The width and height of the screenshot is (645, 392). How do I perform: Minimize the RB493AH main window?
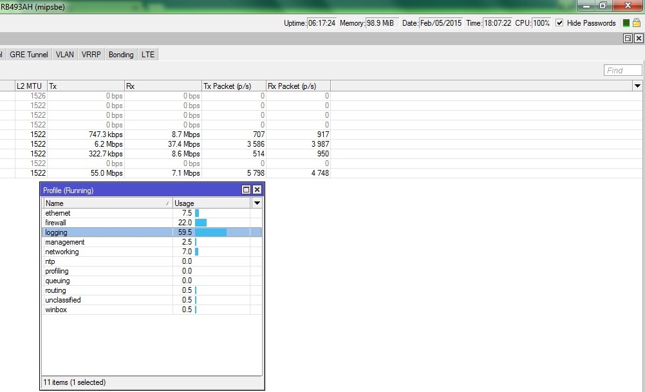click(586, 5)
